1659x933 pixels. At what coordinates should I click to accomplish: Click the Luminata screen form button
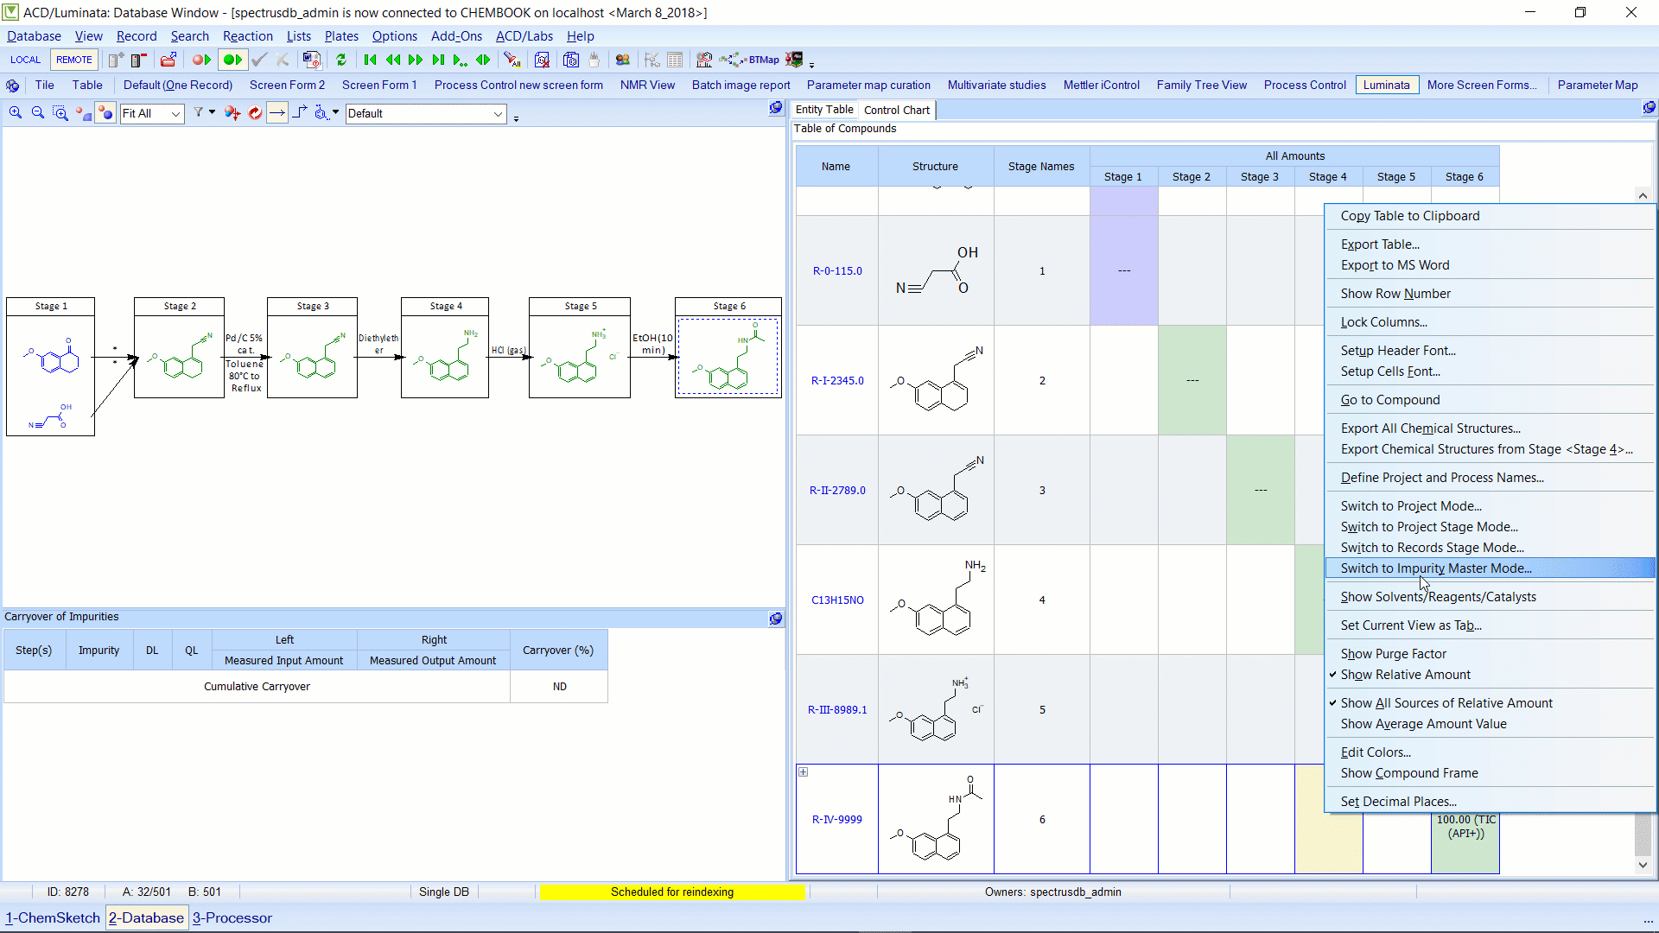[1386, 85]
